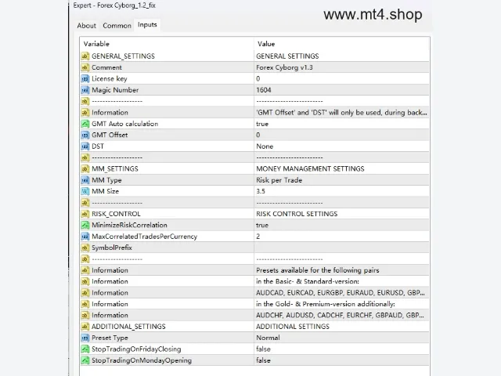Select the MONEY MANAGEMENT SETTINGS value cell

[x=341, y=169]
